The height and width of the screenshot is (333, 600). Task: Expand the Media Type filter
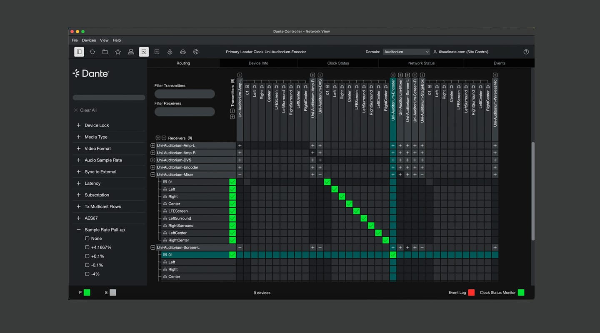[x=78, y=137]
